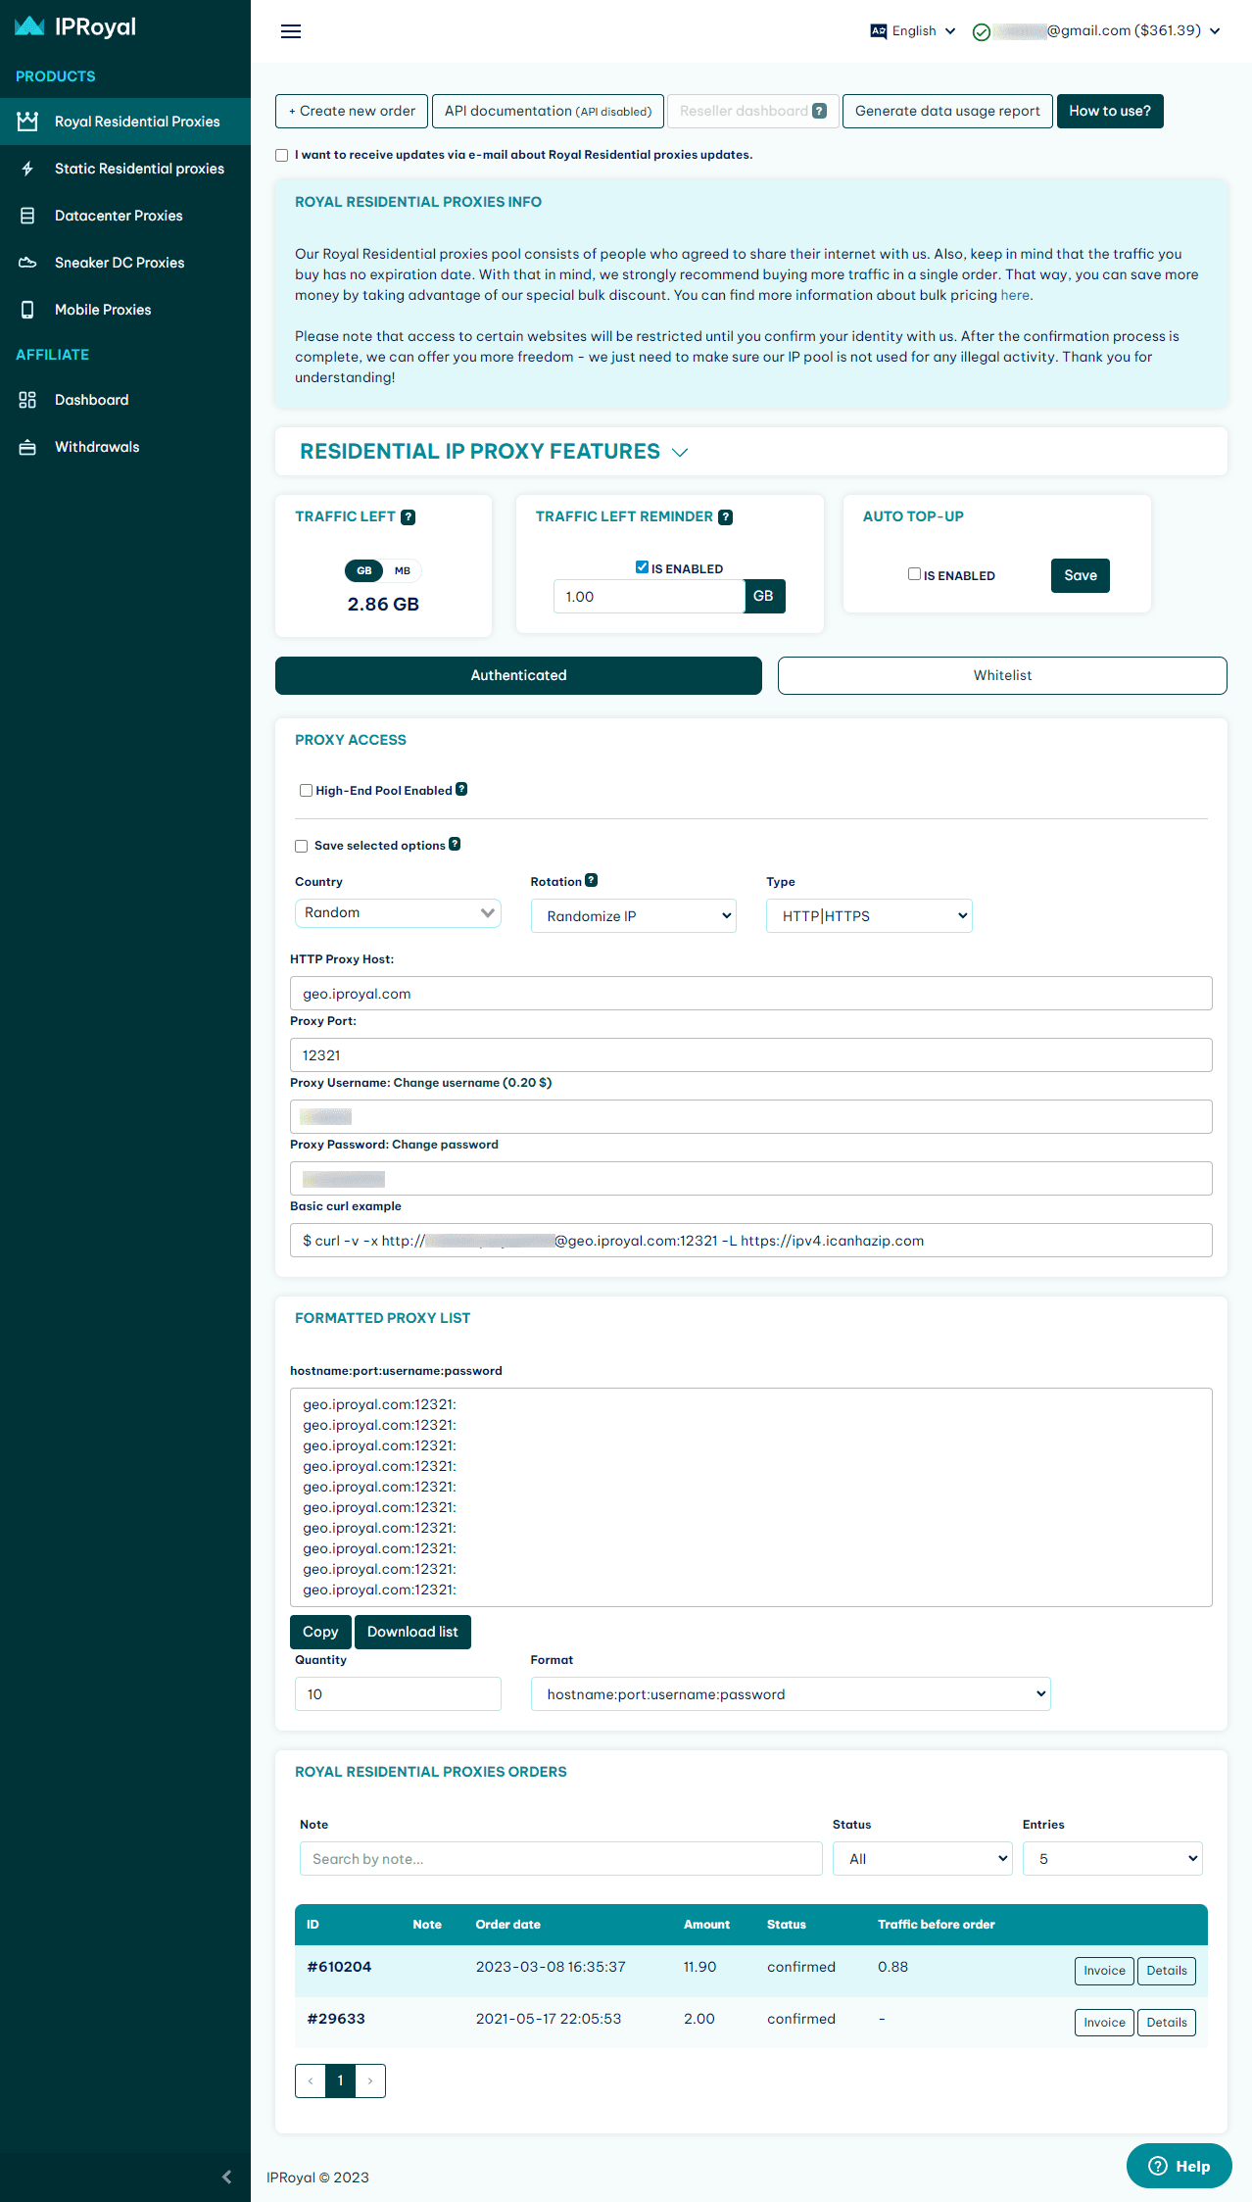Click the Datacenter Proxies server icon
The height and width of the screenshot is (2202, 1252).
coord(27,216)
